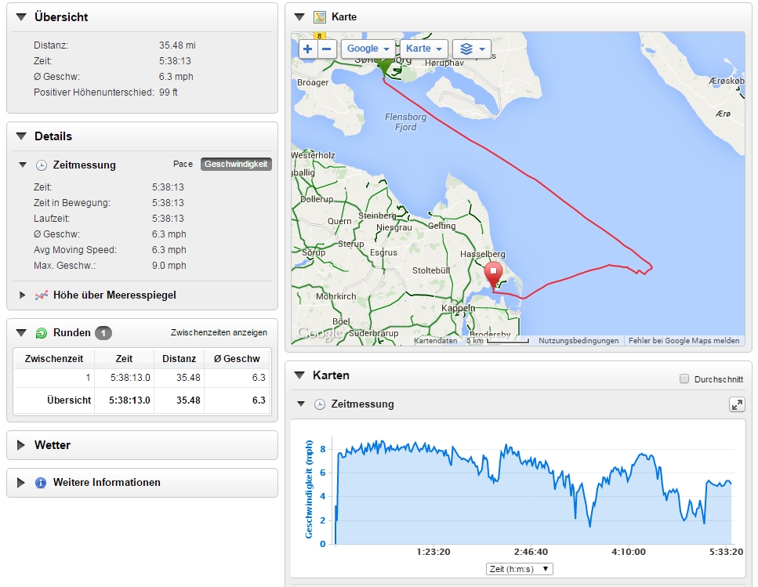The width and height of the screenshot is (758, 587).
Task: Open the Google map provider dropdown
Action: tap(368, 49)
